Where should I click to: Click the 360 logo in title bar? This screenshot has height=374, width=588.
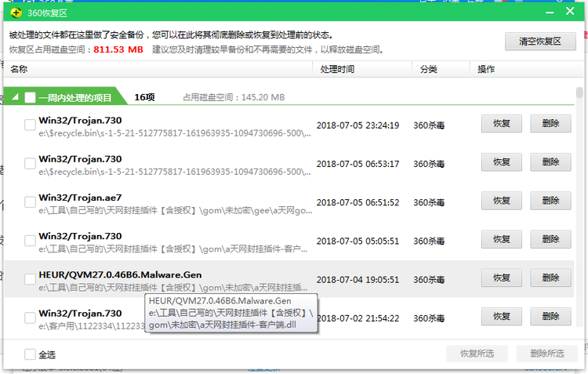(x=15, y=12)
